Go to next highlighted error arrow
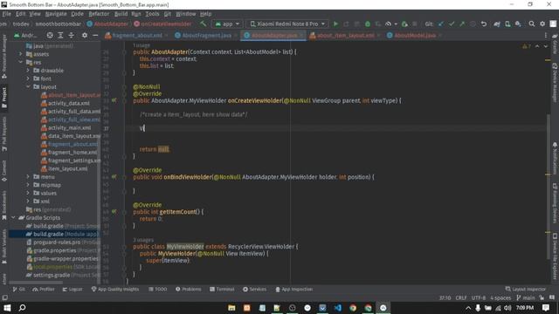This screenshot has width=559, height=314. click(x=545, y=46)
